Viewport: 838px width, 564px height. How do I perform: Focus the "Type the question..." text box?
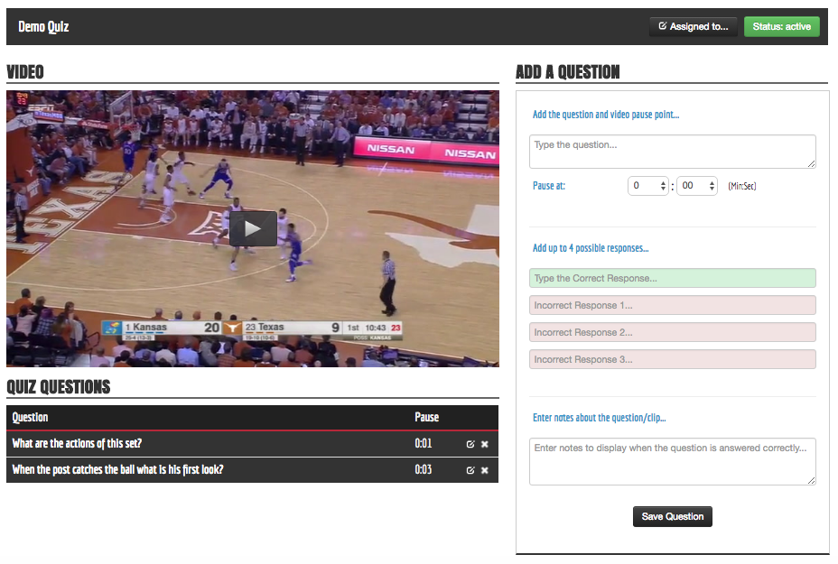671,152
